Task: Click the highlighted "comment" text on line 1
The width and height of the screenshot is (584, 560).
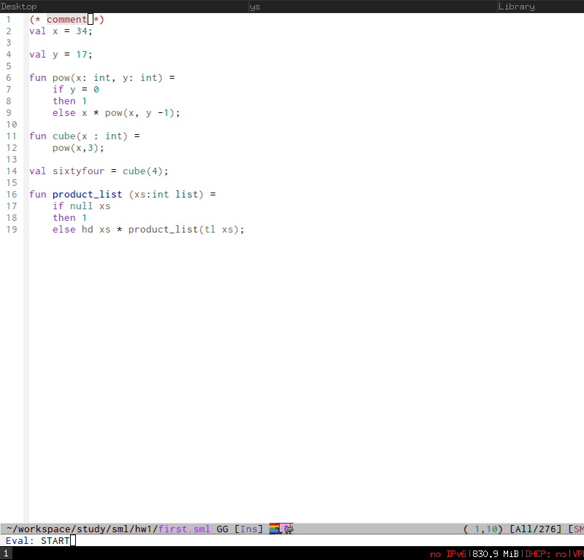Action: (66, 19)
